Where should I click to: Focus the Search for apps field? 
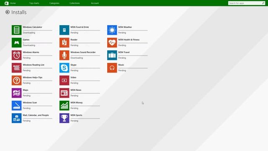pos(247,3)
